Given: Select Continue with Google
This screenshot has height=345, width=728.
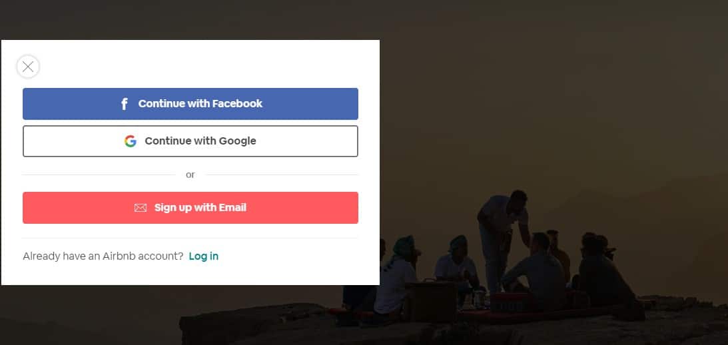Looking at the screenshot, I should pyautogui.click(x=190, y=141).
